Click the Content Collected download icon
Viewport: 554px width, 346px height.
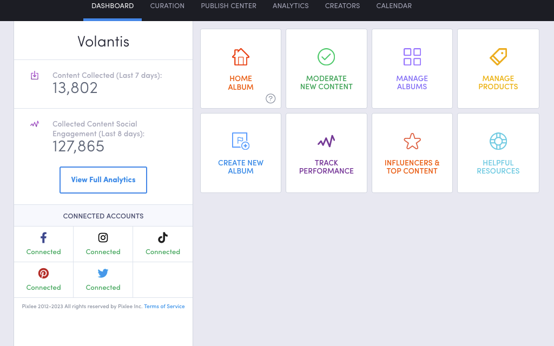point(35,75)
